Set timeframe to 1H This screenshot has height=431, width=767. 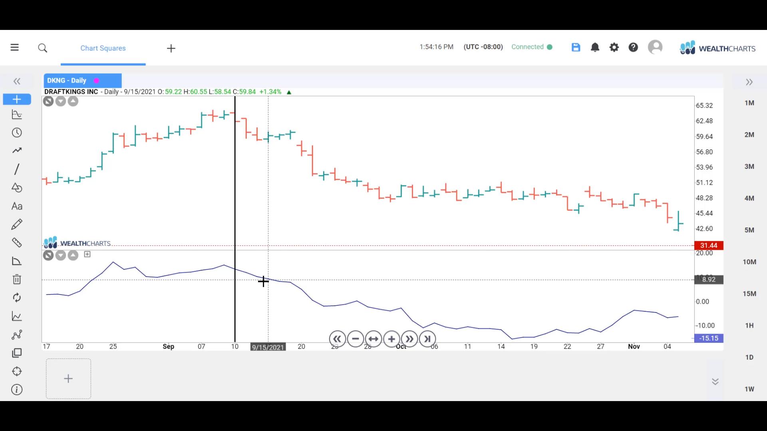(749, 326)
